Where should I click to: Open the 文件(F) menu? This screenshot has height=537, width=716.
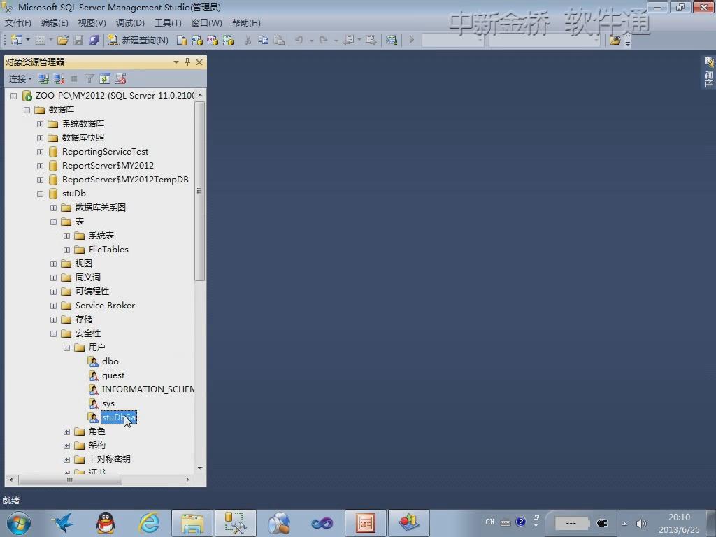(x=17, y=23)
